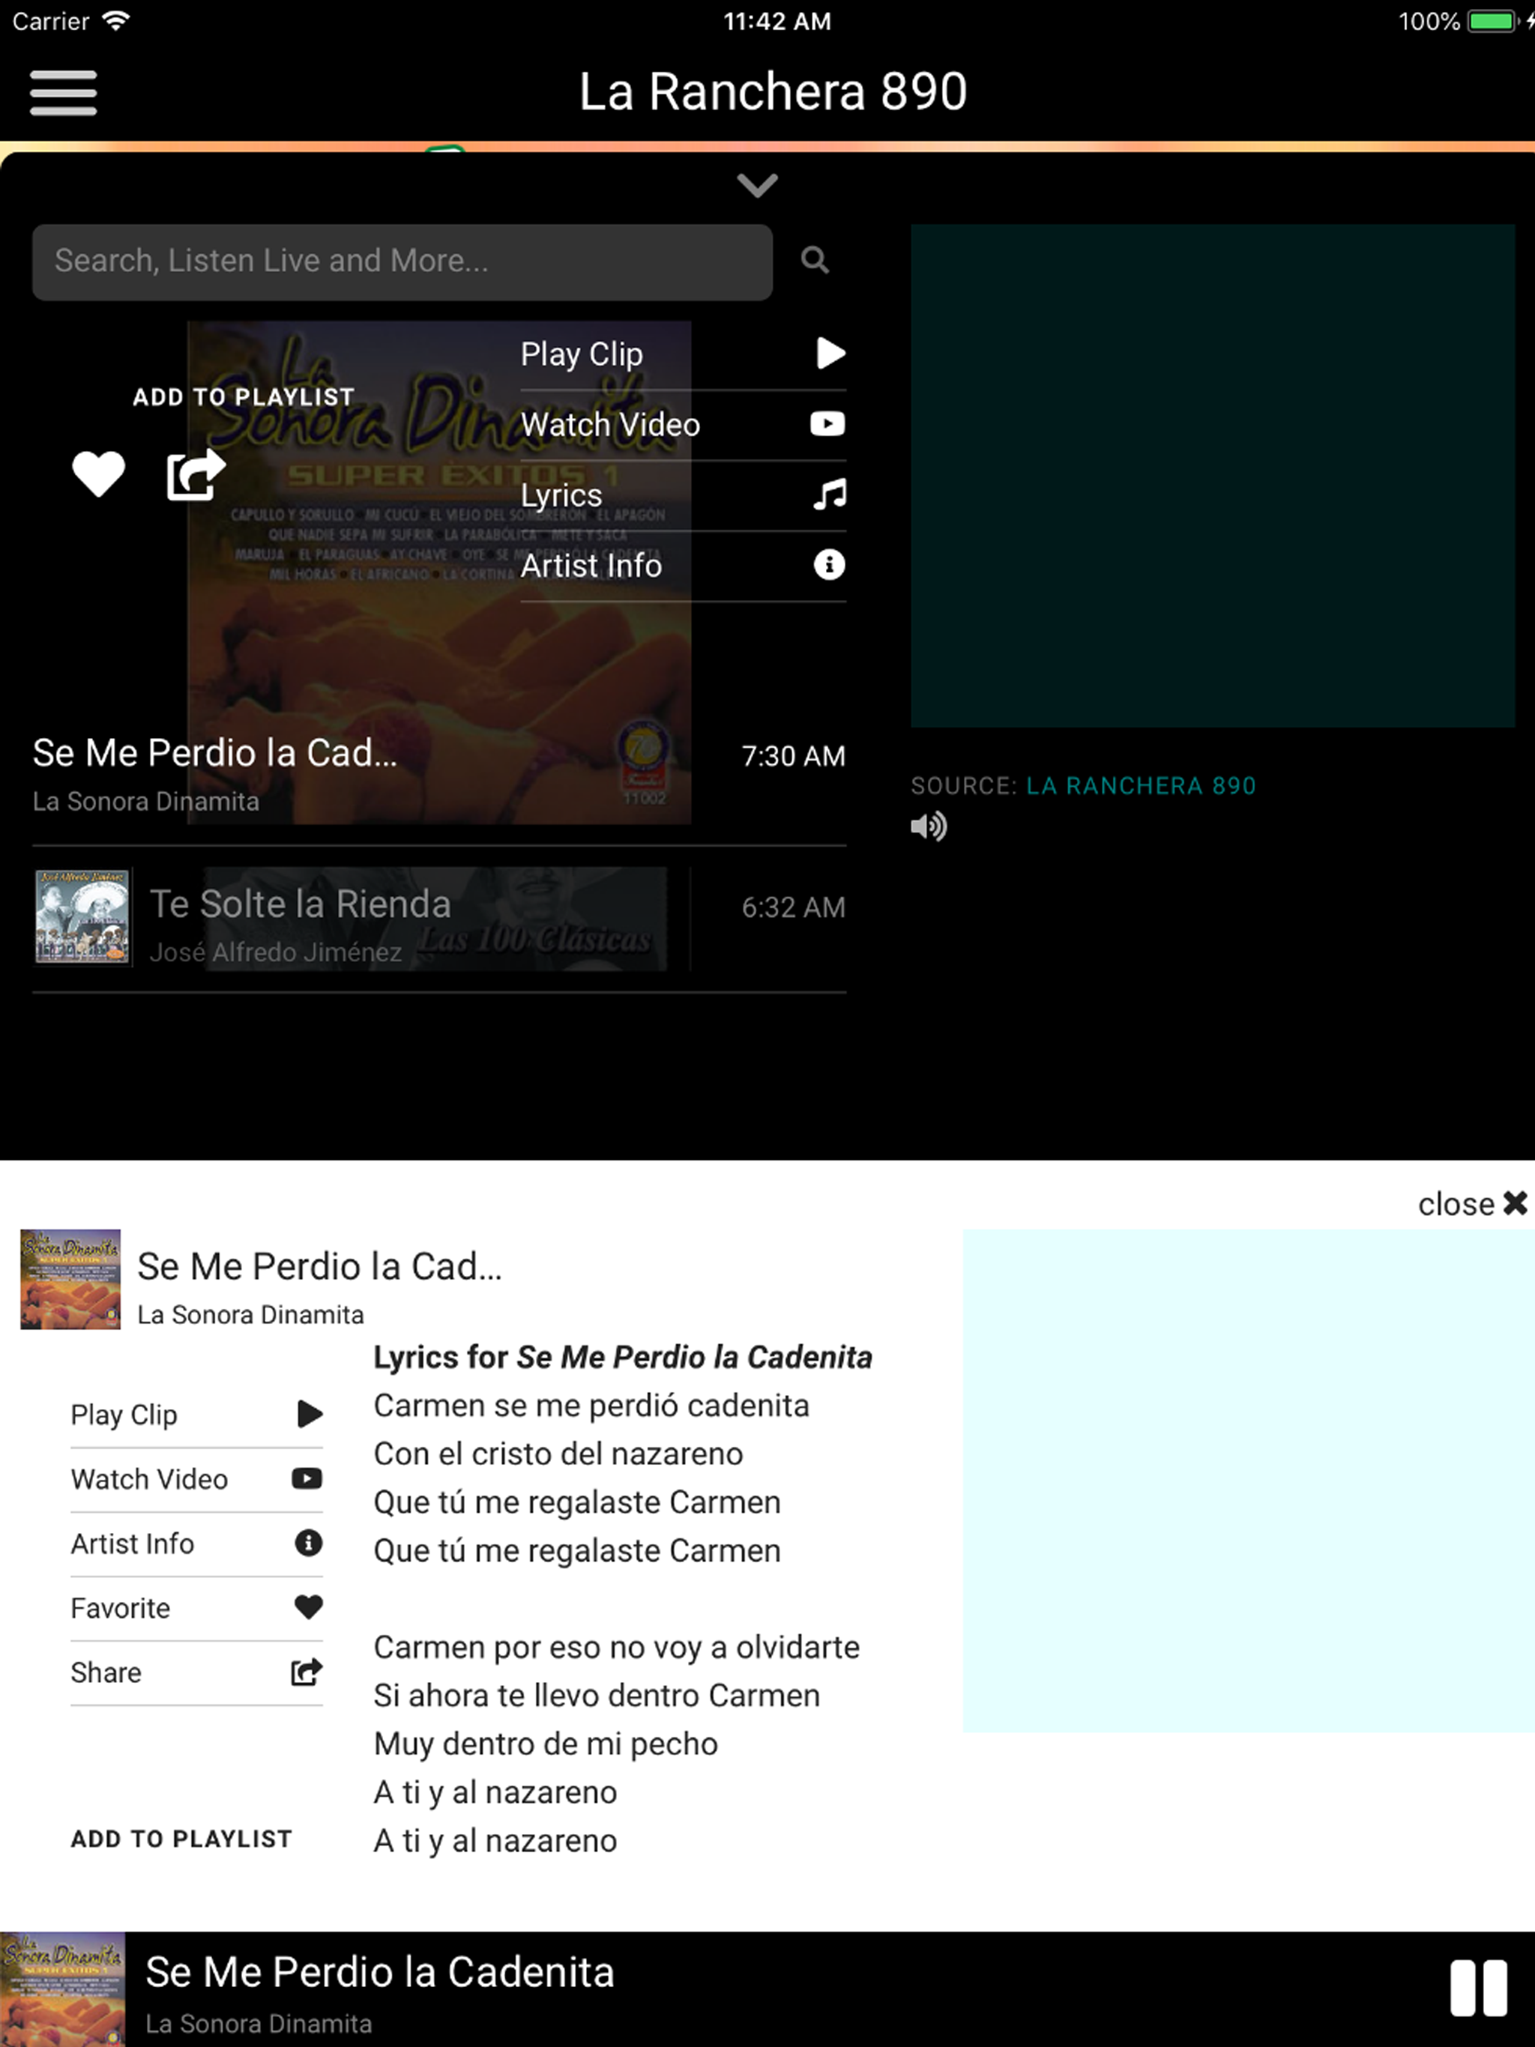Close the lyrics panel
This screenshot has width=1535, height=2047.
[x=1472, y=1204]
